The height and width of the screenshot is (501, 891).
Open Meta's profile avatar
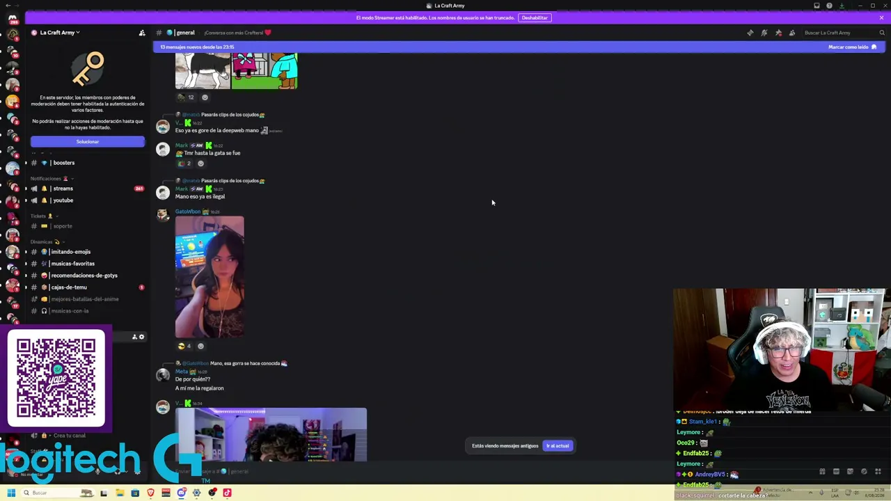click(163, 376)
